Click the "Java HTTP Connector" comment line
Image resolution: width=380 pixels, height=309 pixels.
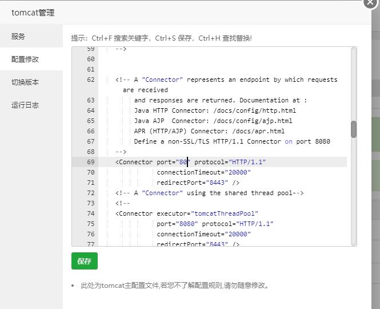pyautogui.click(x=215, y=110)
